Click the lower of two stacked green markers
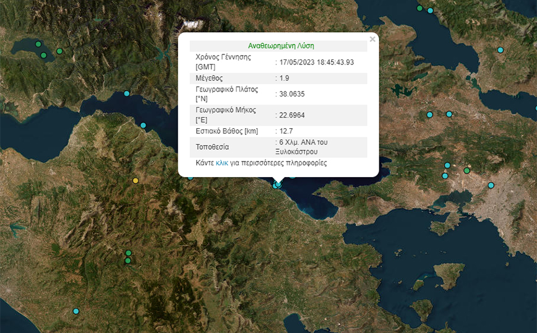The height and width of the screenshot is (333, 537). (127, 261)
